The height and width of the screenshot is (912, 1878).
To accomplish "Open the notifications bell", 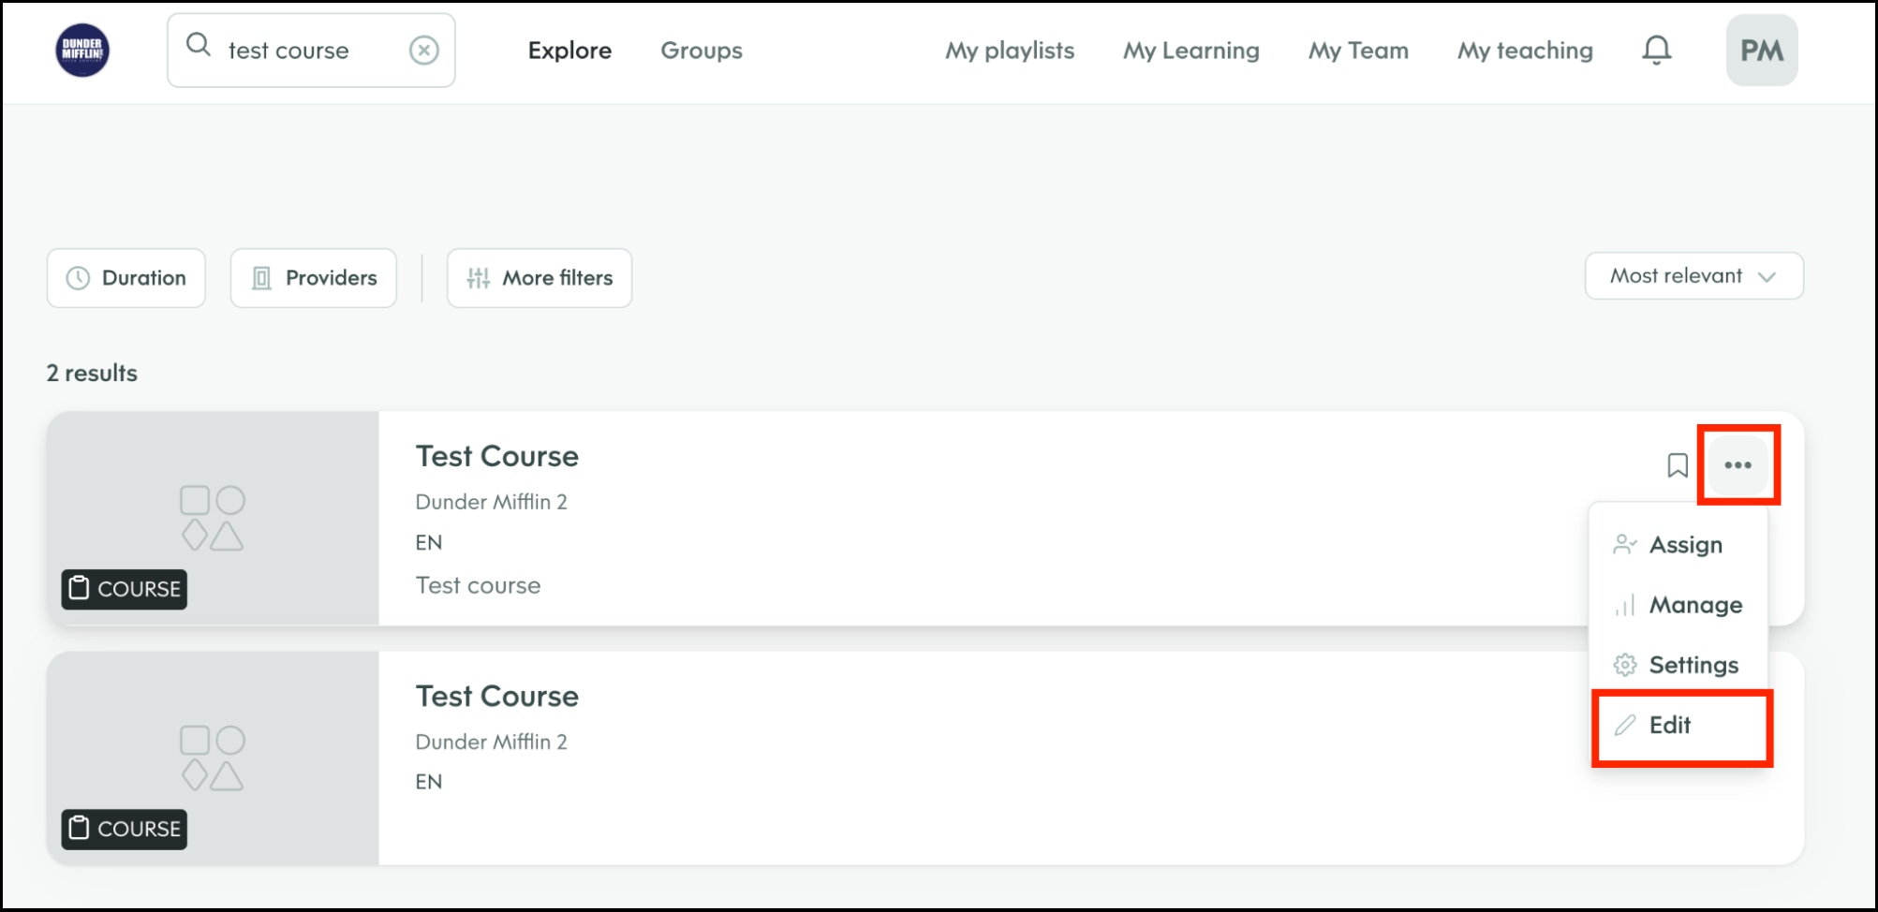I will (1656, 51).
